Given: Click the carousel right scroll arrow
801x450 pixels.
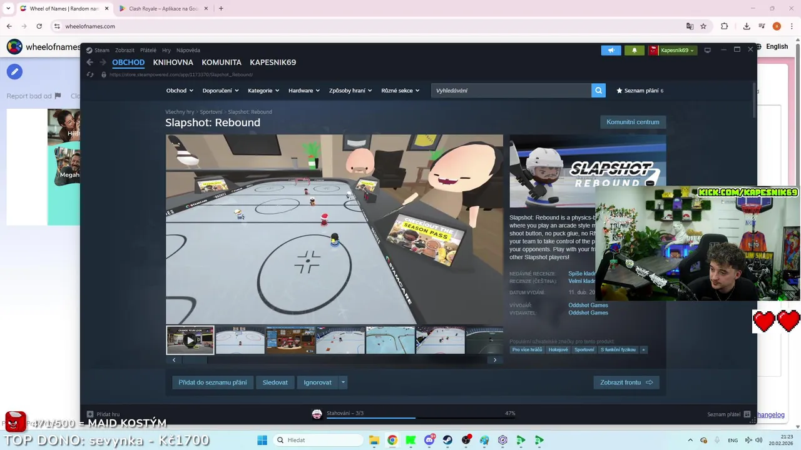Looking at the screenshot, I should pos(495,360).
